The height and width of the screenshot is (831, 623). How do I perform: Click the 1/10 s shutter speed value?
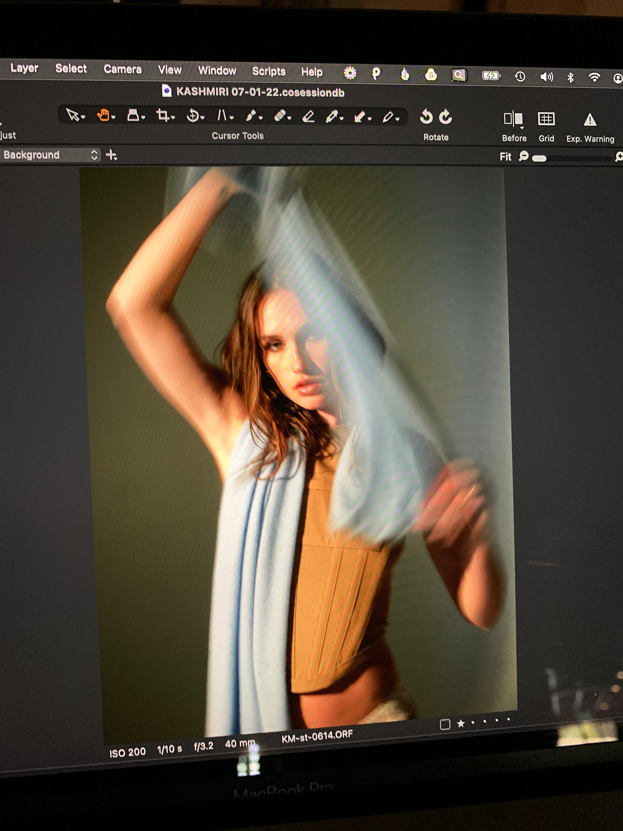[169, 749]
